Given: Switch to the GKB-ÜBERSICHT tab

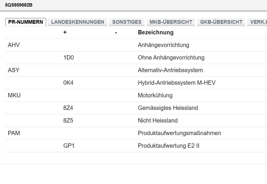Looking at the screenshot, I should 221,22.
